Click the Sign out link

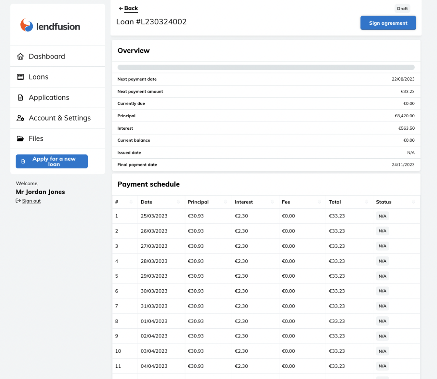point(31,201)
